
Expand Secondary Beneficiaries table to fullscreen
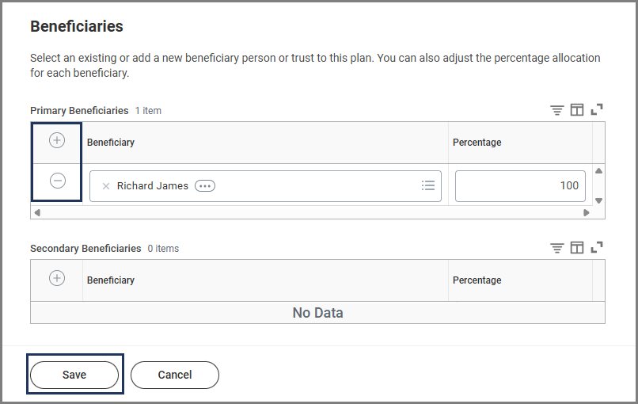click(597, 248)
